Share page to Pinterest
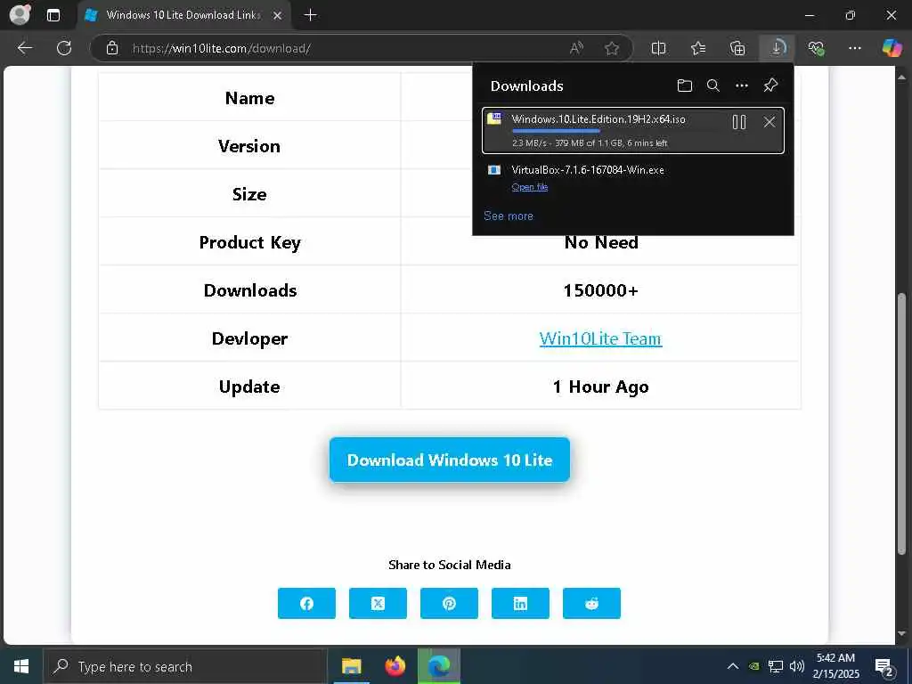 coord(449,603)
